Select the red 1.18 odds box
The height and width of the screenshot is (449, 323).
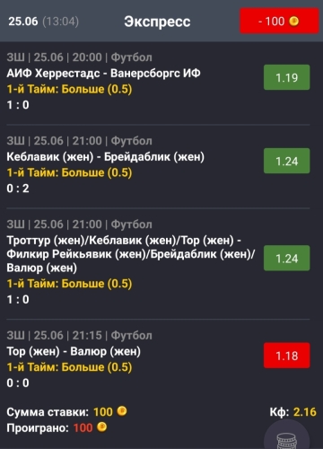286,356
